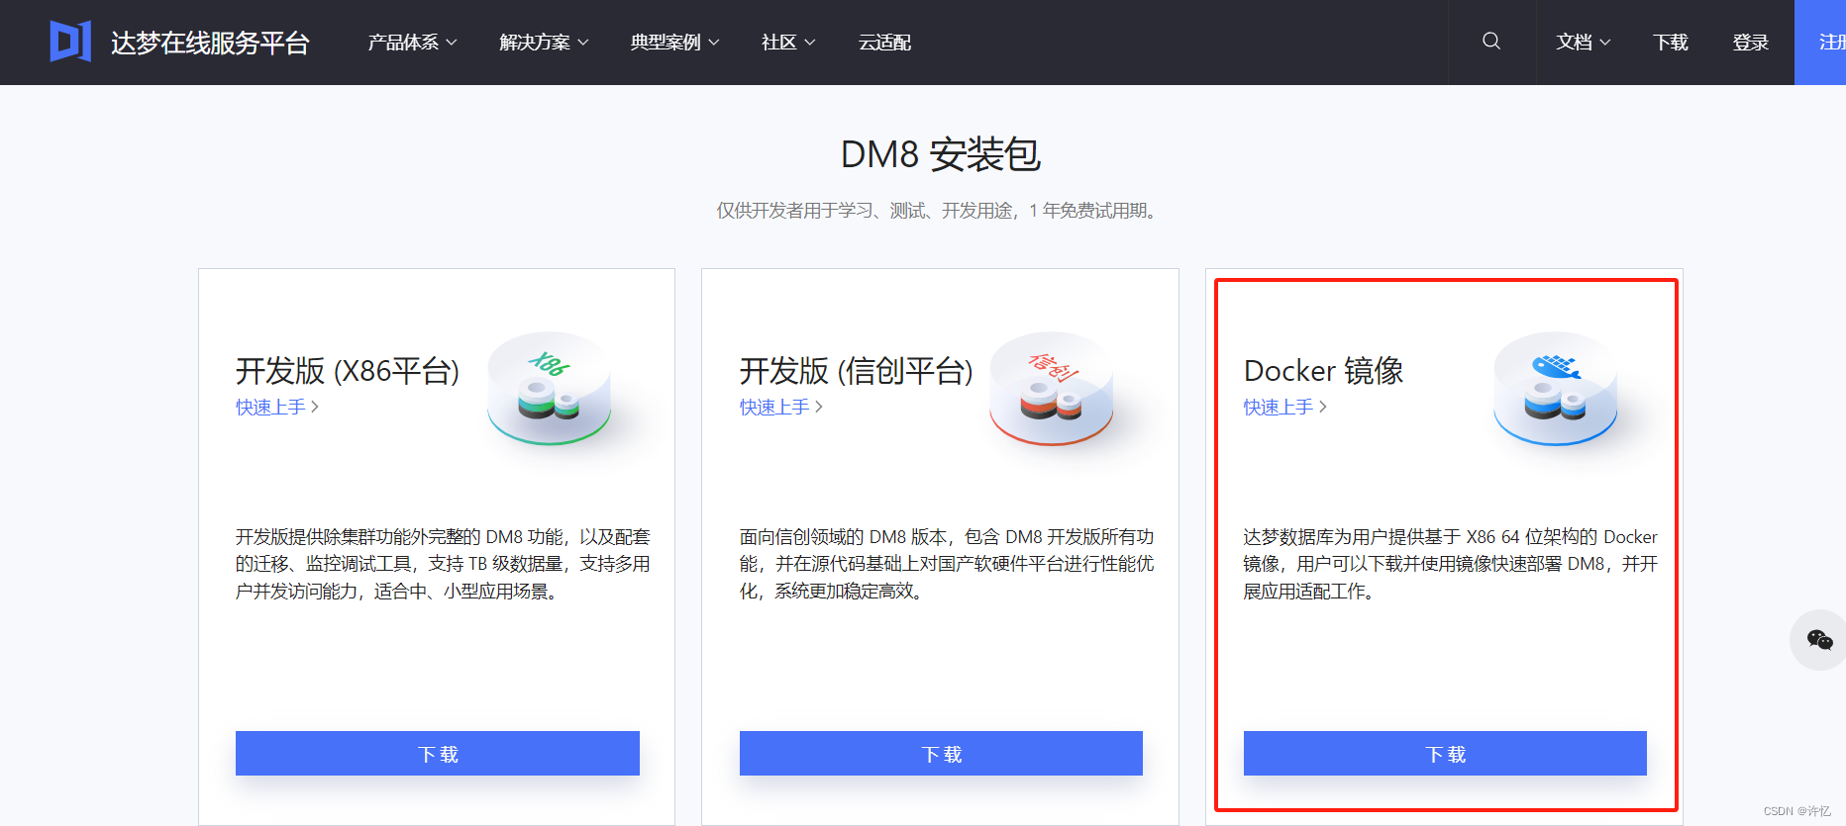Click the Docker 镜像 heading
The height and width of the screenshot is (826, 1846).
[1323, 371]
